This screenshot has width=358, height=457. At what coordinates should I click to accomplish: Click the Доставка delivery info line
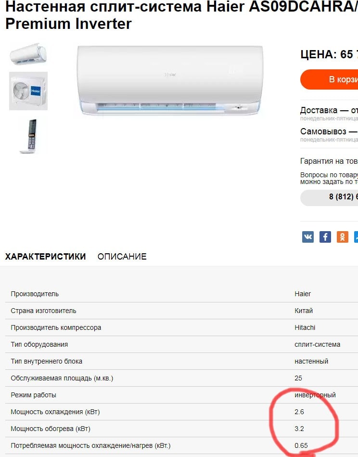click(329, 110)
